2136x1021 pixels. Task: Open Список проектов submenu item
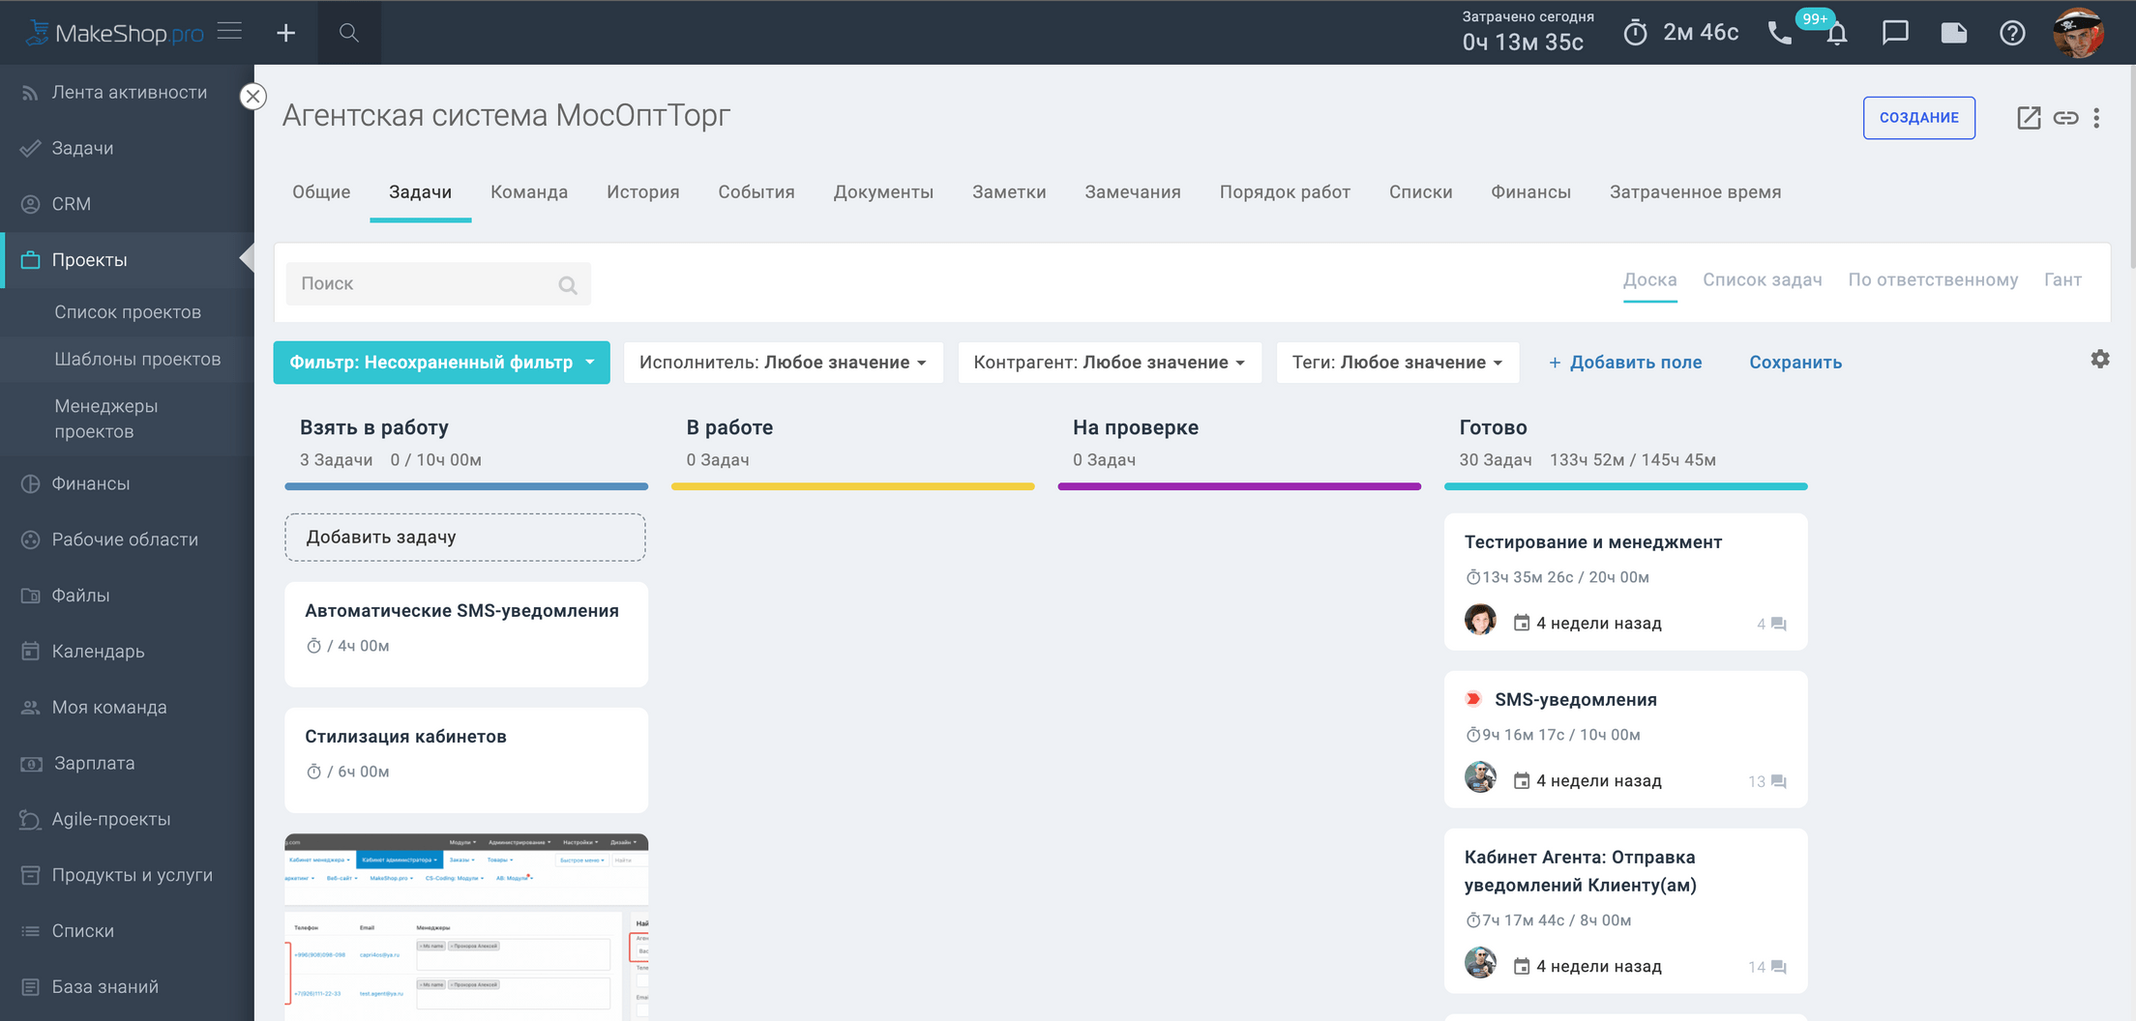point(128,312)
